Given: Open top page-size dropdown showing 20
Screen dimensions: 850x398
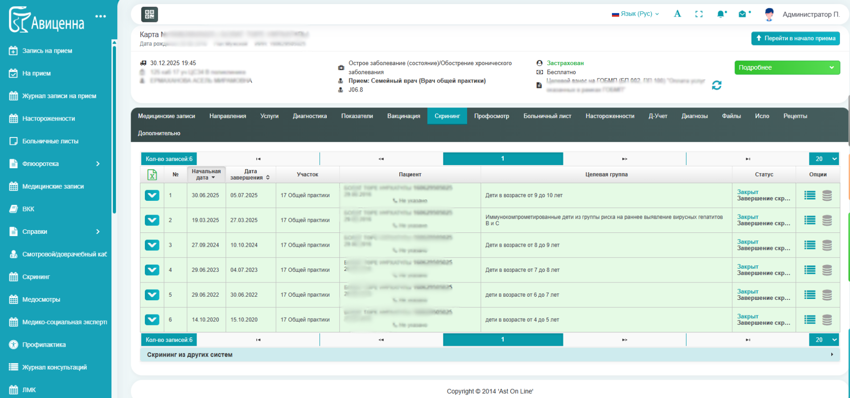Looking at the screenshot, I should coord(824,159).
